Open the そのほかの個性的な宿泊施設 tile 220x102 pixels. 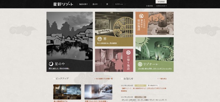[154, 23]
